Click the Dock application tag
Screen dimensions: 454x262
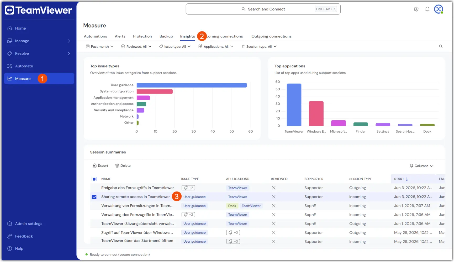[232, 206]
